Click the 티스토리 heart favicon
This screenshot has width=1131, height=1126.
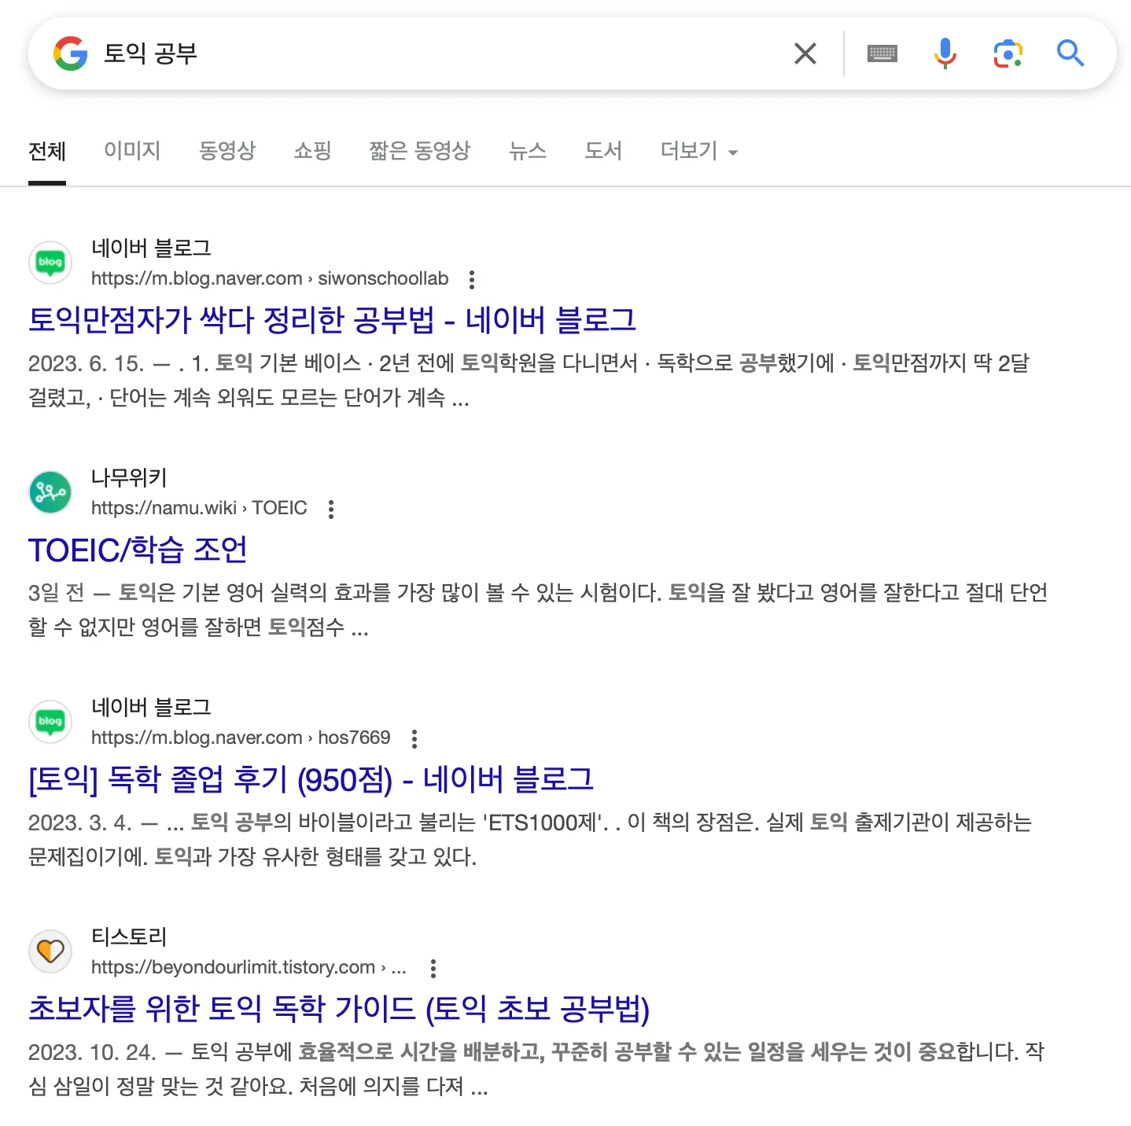[50, 951]
